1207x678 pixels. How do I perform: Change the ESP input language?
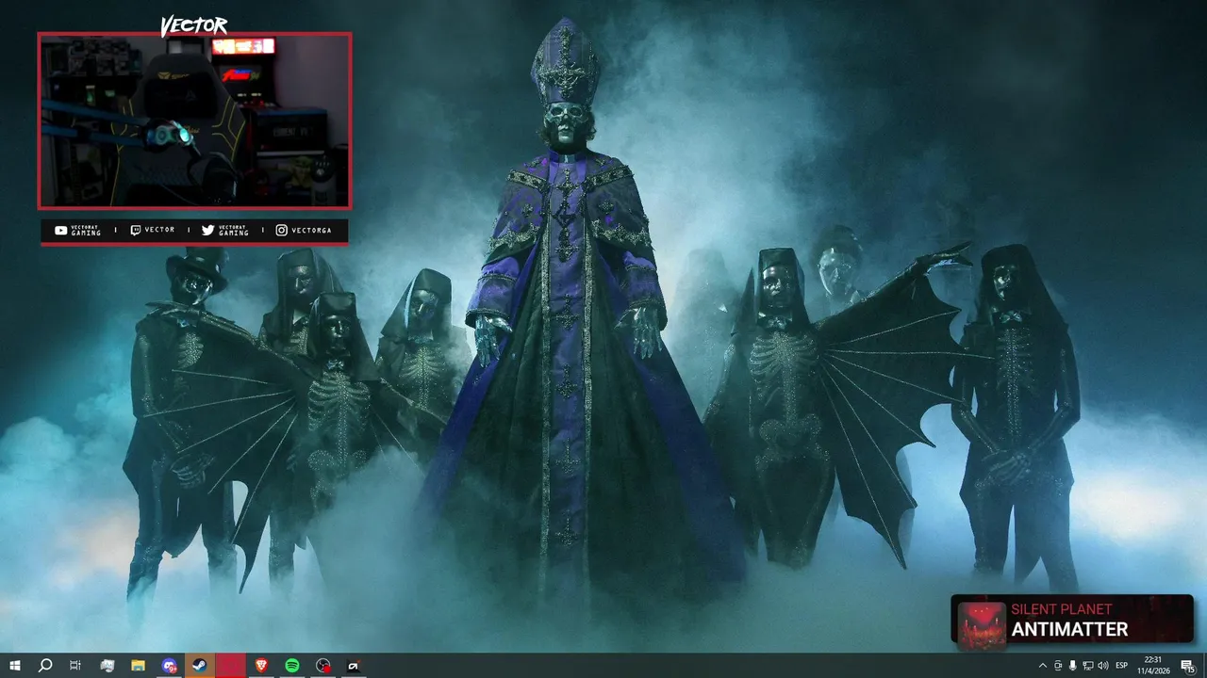(x=1122, y=666)
